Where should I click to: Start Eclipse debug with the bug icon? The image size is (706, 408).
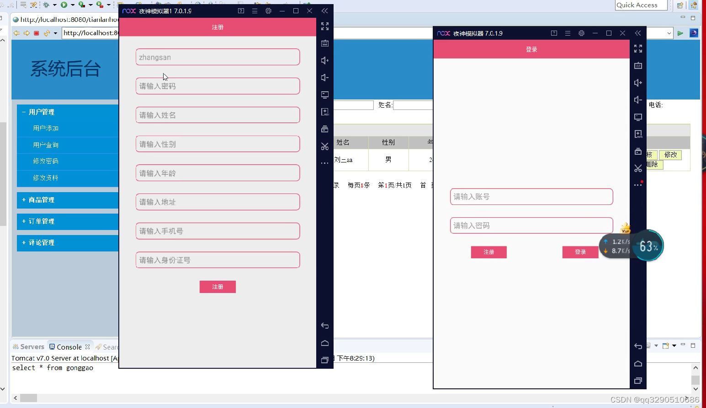46,5
